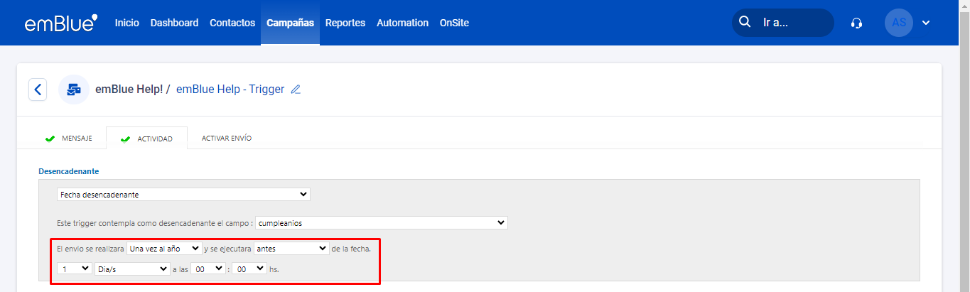
Task: Go back with the left arrow button
Action: [38, 90]
